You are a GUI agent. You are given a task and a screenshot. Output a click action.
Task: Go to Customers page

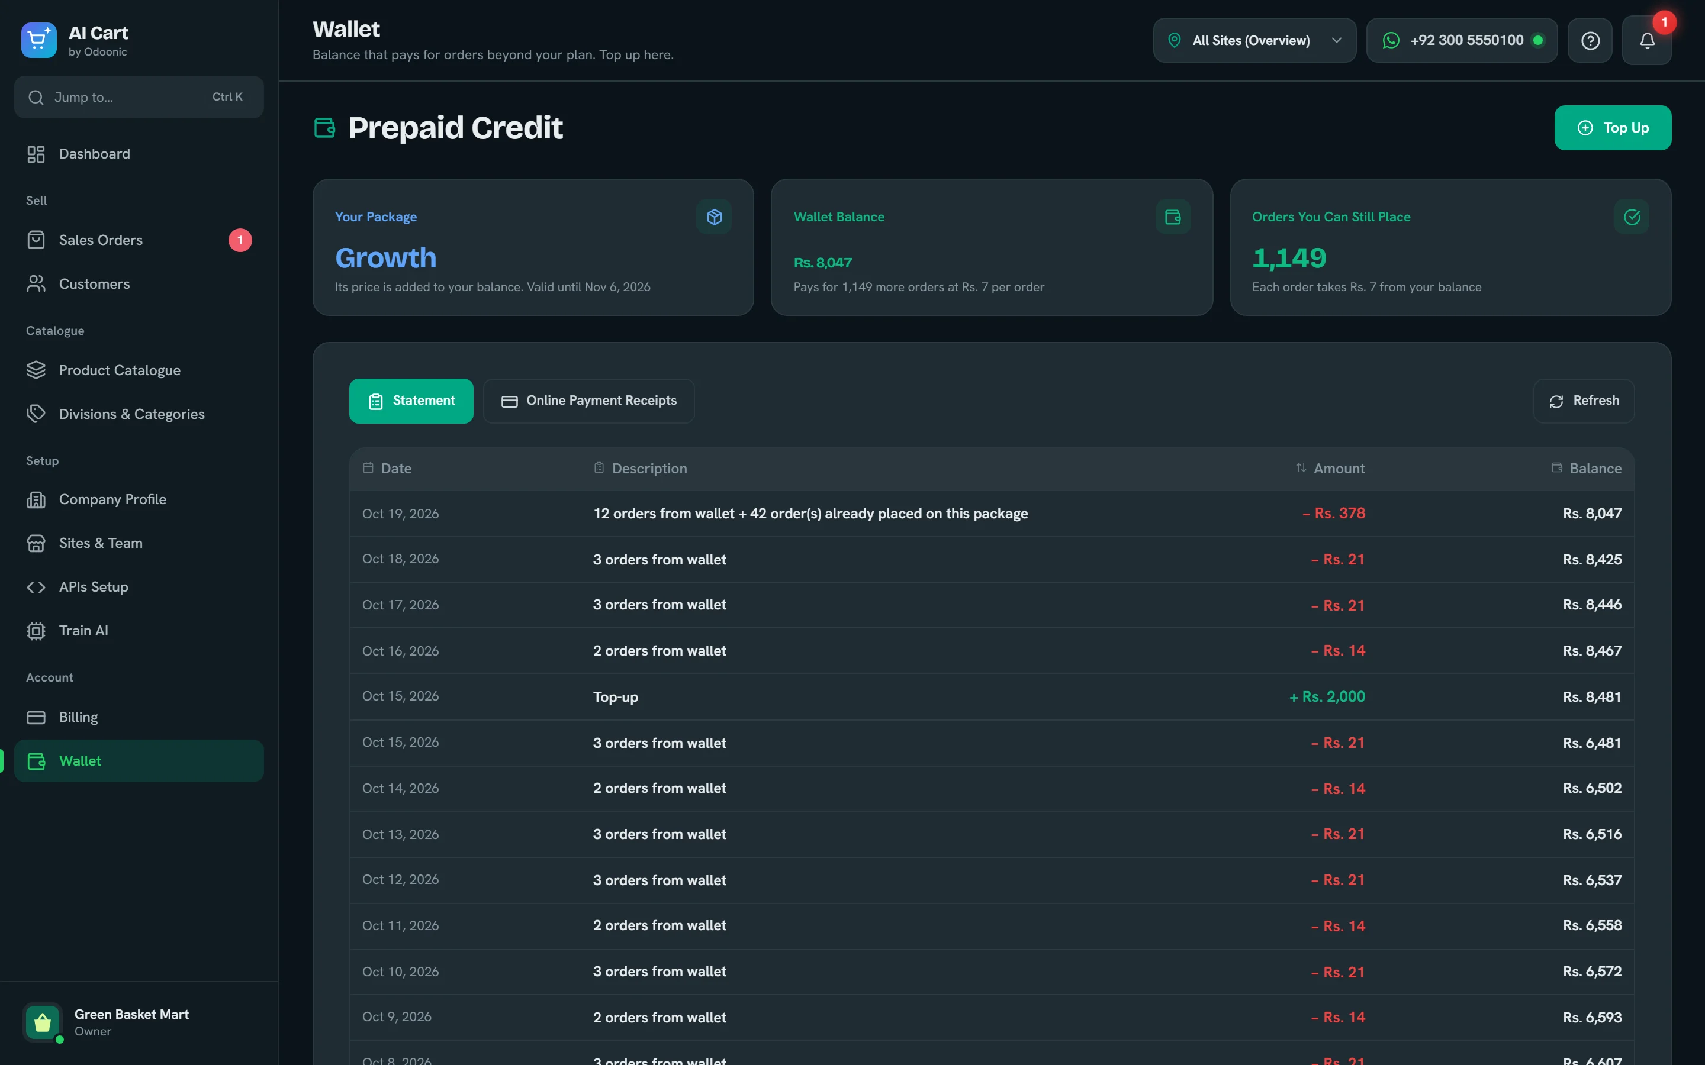click(139, 284)
